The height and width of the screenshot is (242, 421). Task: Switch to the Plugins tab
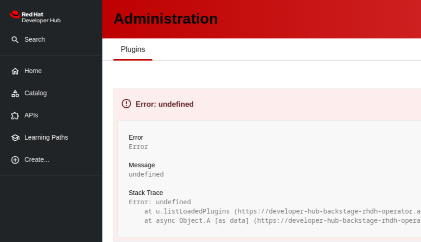133,50
